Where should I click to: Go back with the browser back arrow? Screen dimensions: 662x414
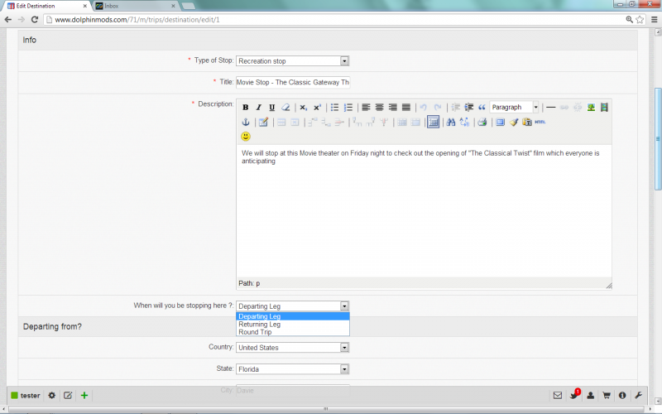point(8,19)
